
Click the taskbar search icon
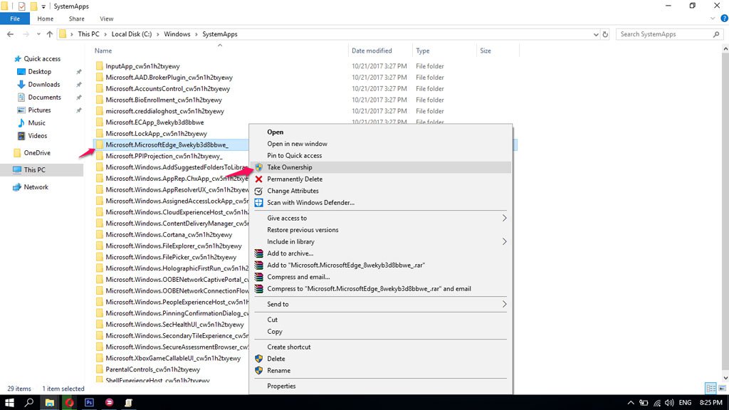[28, 403]
